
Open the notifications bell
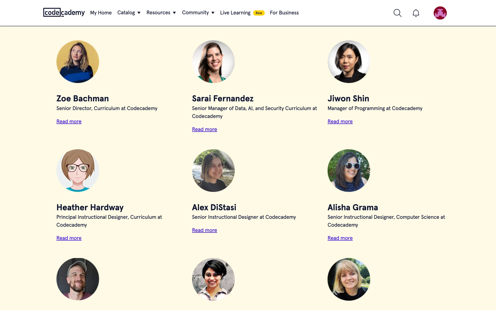pyautogui.click(x=416, y=13)
